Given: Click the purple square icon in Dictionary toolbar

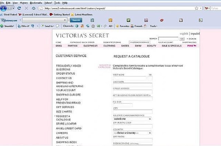Looking at the screenshot, I should (146, 20).
